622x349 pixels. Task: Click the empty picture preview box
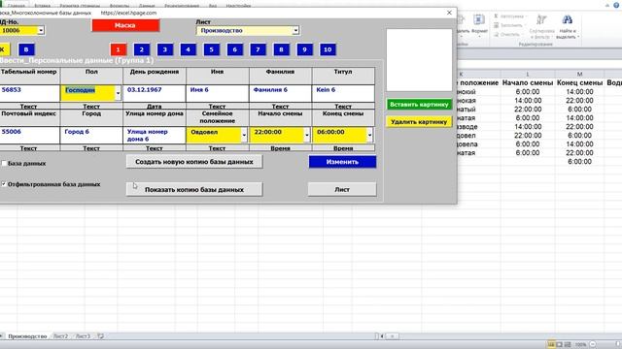(419, 60)
